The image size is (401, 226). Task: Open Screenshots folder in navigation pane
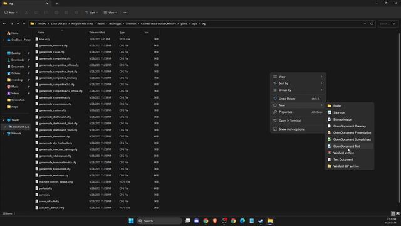pos(18,100)
